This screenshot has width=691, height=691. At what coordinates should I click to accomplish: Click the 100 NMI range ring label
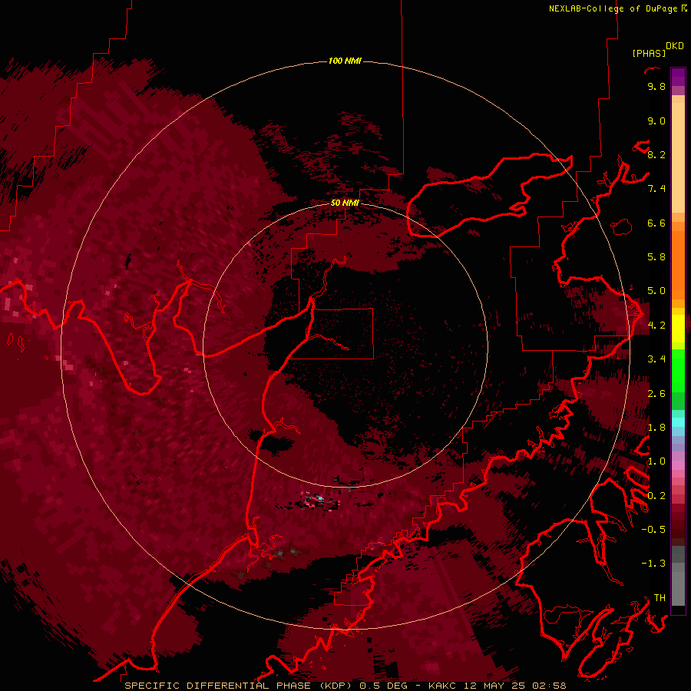tap(345, 61)
